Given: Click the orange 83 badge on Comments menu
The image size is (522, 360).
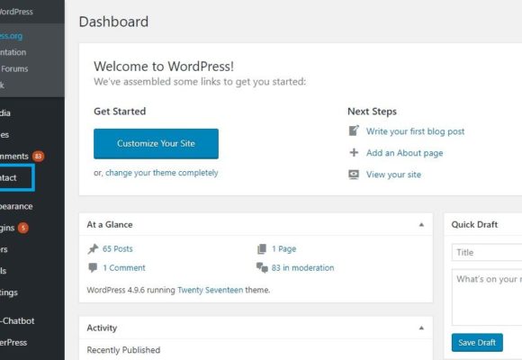Looking at the screenshot, I should pyautogui.click(x=39, y=157).
